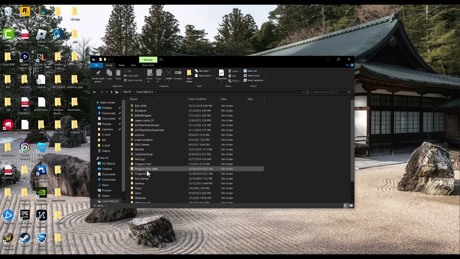This screenshot has height=259, width=460.
Task: Click Select all in ribbon
Action: tap(250, 71)
